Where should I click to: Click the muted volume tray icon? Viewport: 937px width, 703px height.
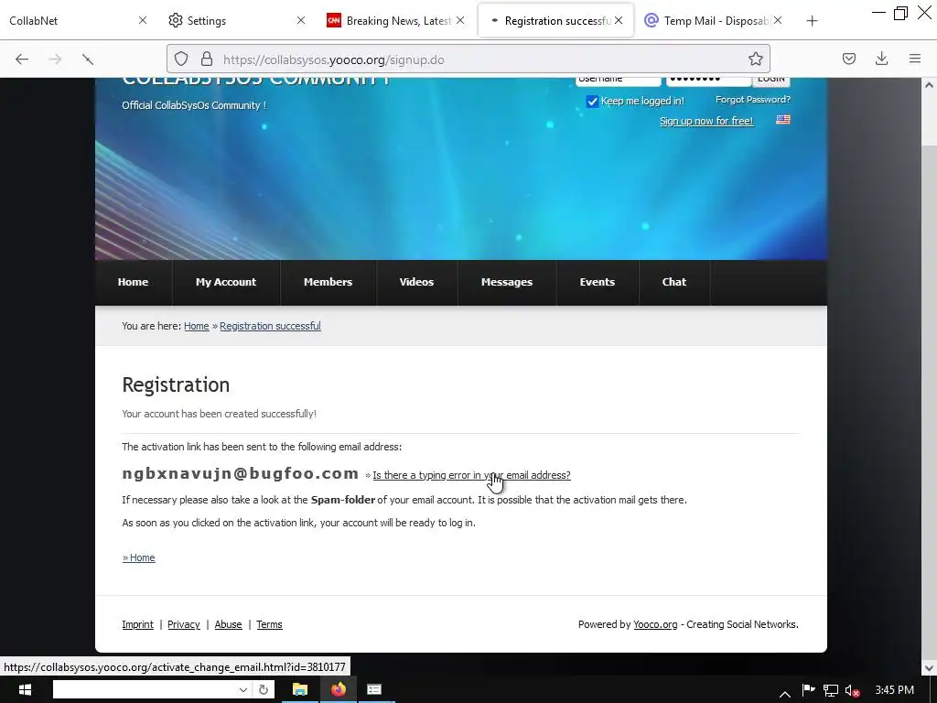coord(852,690)
